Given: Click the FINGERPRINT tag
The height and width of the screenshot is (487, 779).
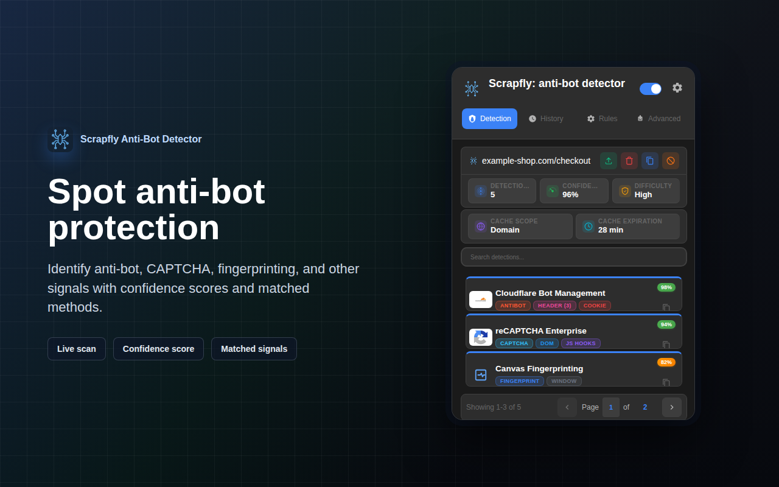Looking at the screenshot, I should click(x=520, y=381).
